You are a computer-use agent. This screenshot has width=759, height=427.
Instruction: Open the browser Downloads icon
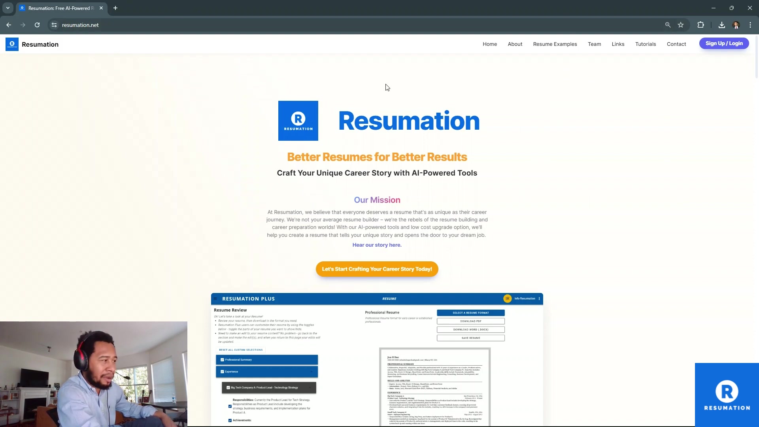click(722, 25)
